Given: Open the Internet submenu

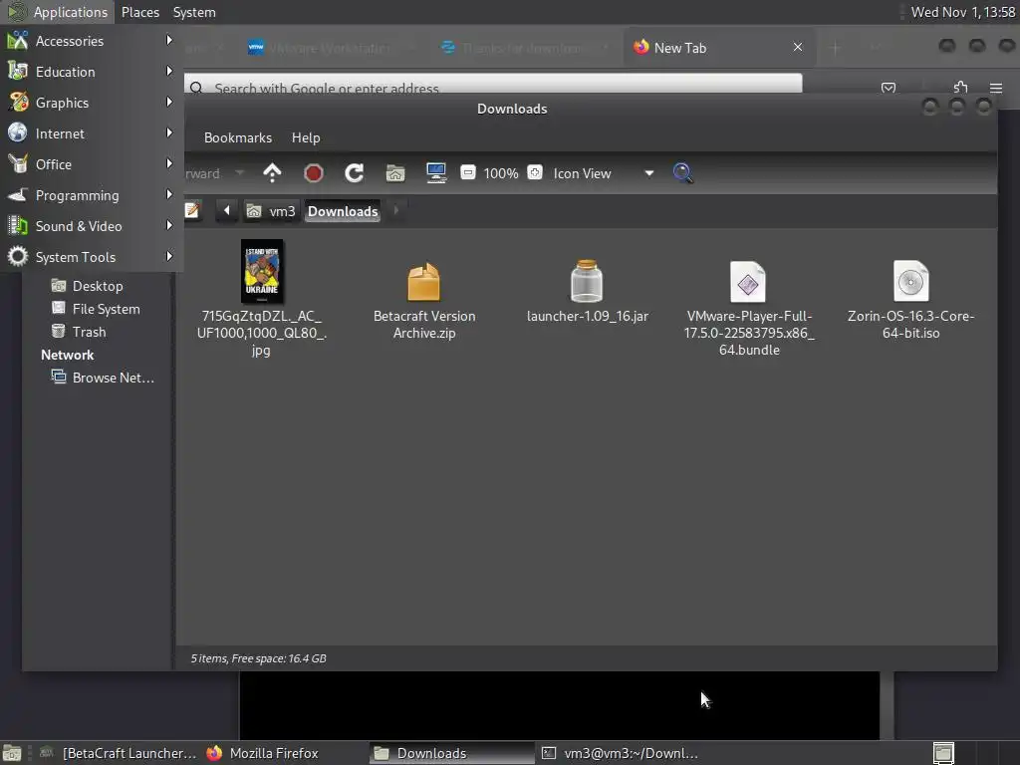Looking at the screenshot, I should [x=91, y=133].
